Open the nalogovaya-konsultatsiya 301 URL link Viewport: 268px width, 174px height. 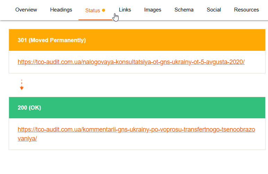tap(131, 62)
